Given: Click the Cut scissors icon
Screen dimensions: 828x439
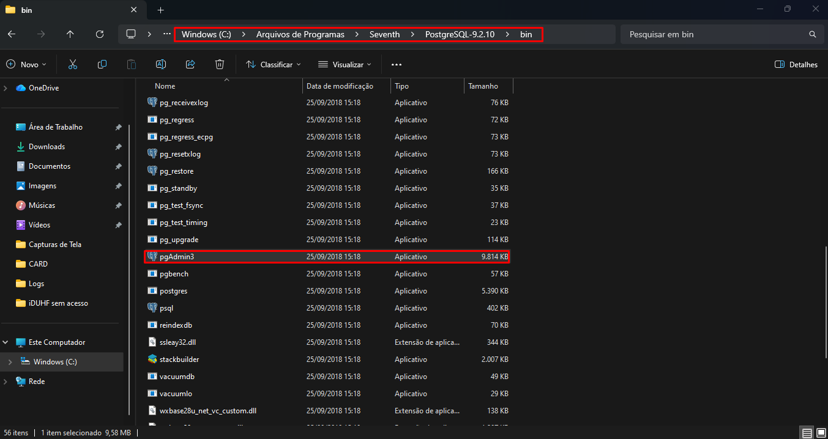Looking at the screenshot, I should tap(73, 64).
